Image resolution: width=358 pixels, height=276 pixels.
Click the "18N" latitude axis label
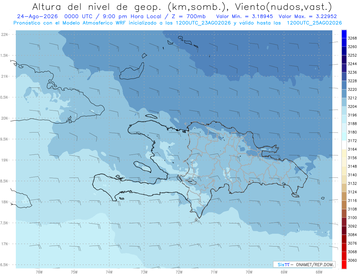point(5,202)
